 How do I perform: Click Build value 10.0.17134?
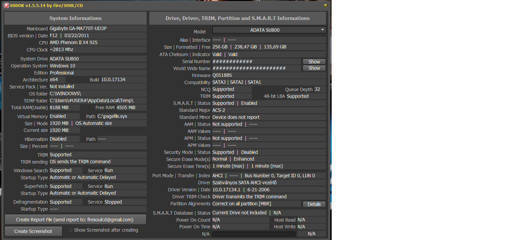124,80
